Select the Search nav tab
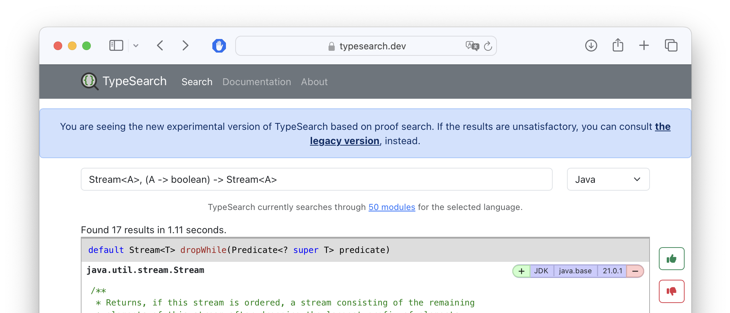730x313 pixels. tap(197, 82)
